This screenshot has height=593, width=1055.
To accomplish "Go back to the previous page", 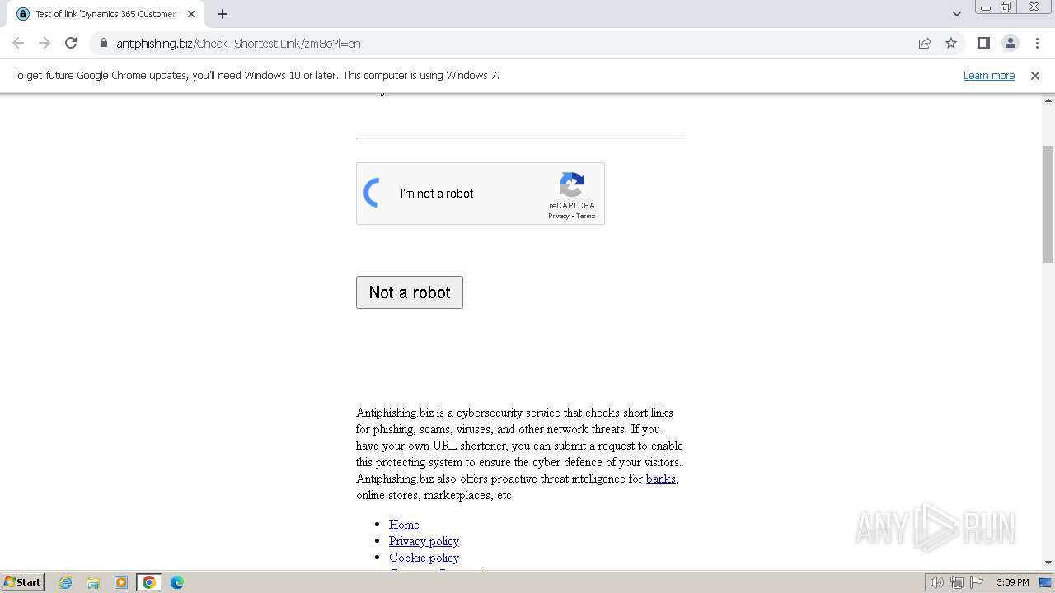I will pos(18,43).
